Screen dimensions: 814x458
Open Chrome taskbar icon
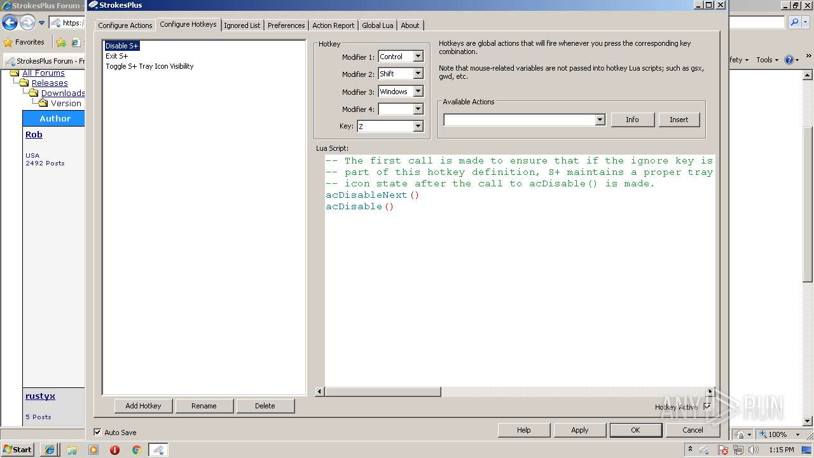pos(136,450)
